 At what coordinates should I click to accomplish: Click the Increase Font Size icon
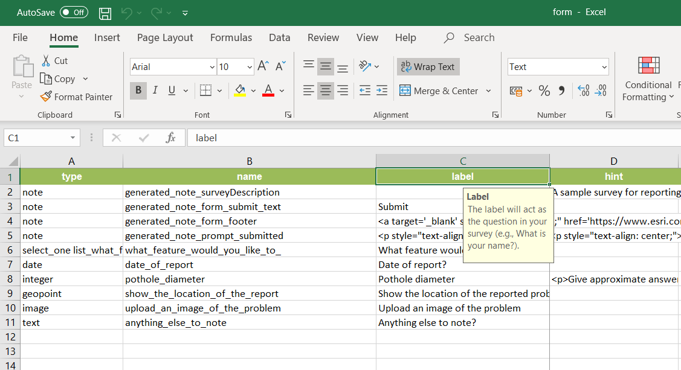(x=263, y=66)
